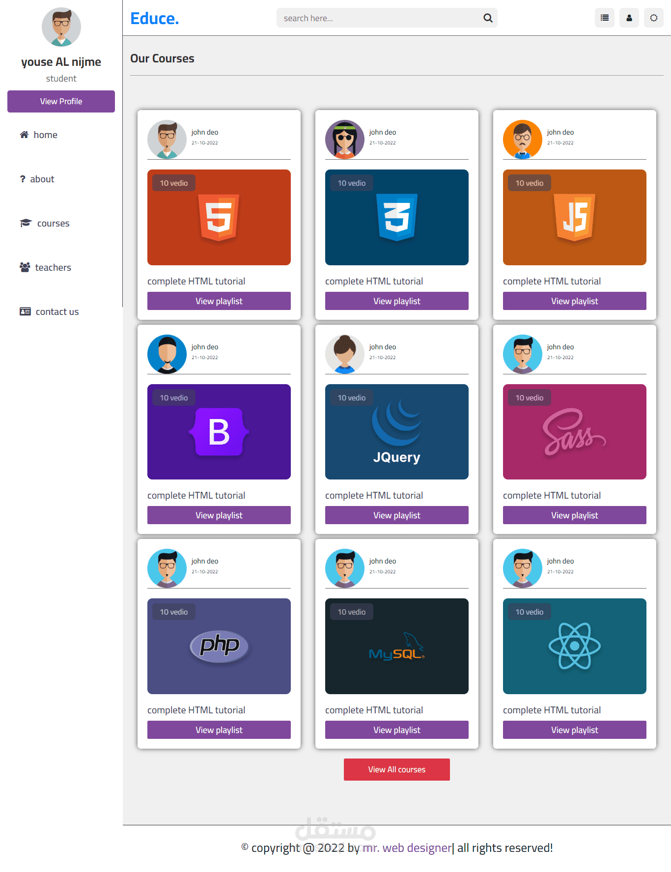
Task: Click the home house icon in sidebar
Action: [24, 135]
